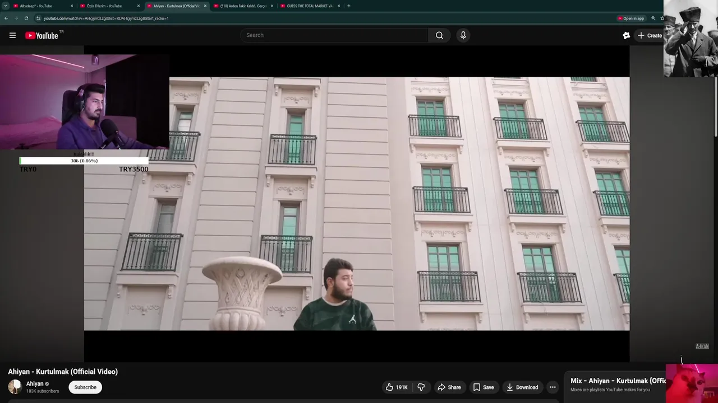Screen dimensions: 718x403
Task: Share the Ahiyan video
Action: pos(449,387)
